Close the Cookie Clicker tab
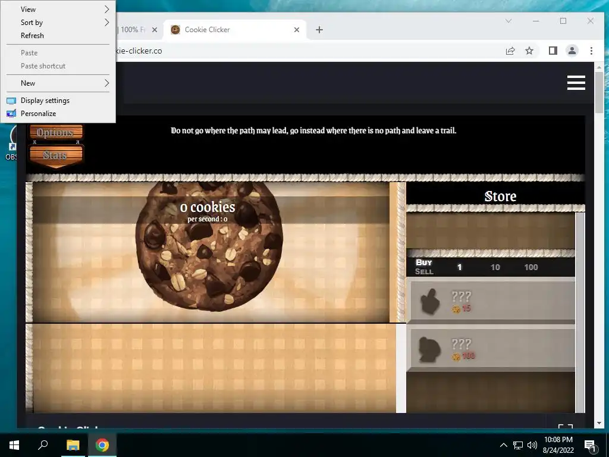 coord(297,30)
